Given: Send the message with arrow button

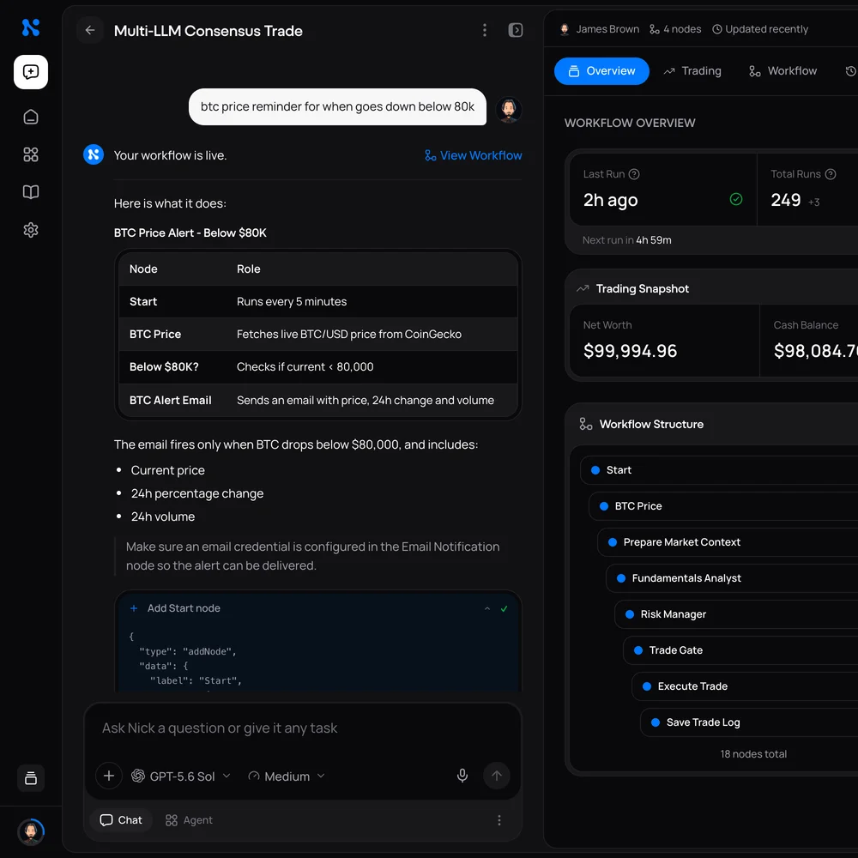Looking at the screenshot, I should coord(496,776).
